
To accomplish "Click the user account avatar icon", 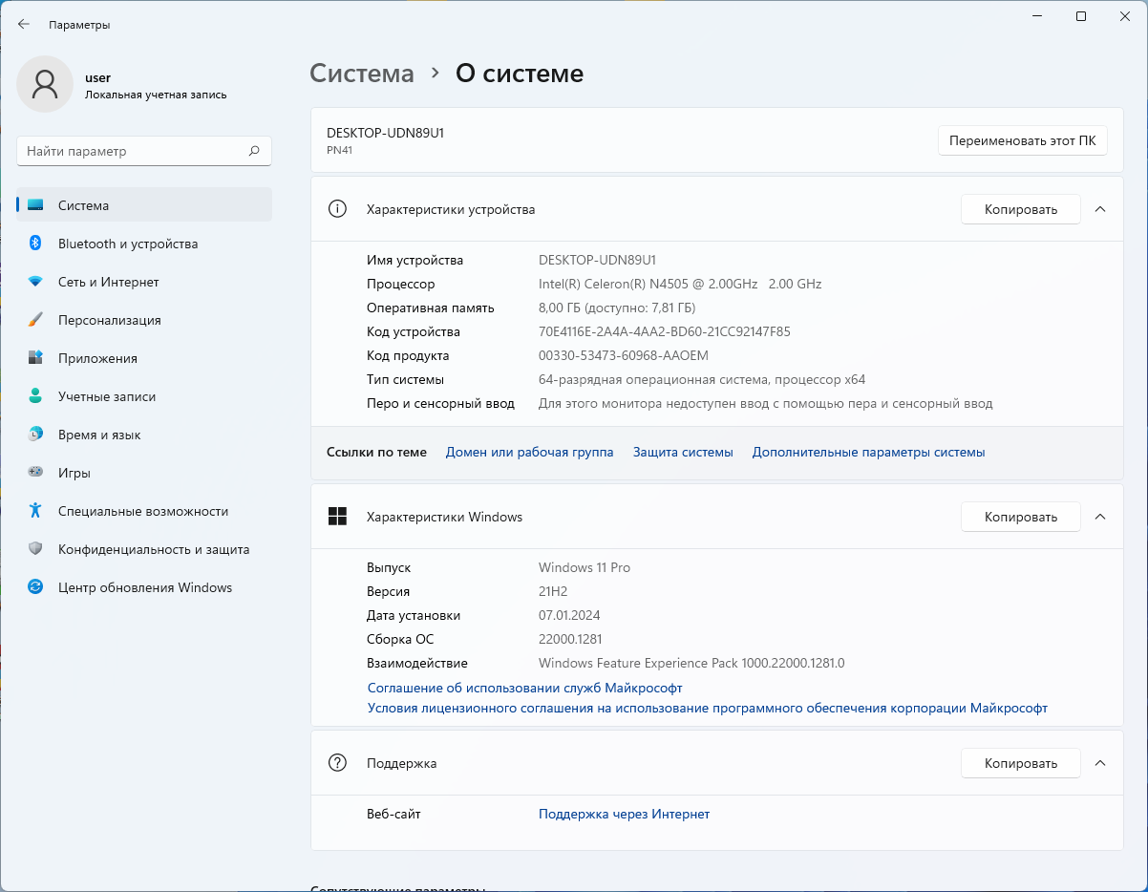I will pos(45,84).
